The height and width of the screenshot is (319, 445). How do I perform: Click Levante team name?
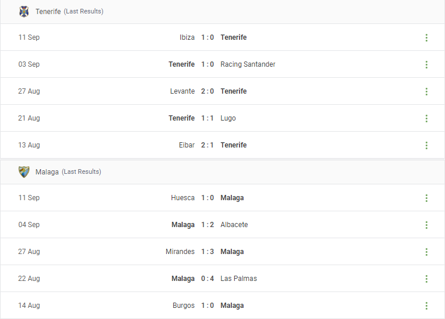pyautogui.click(x=182, y=91)
